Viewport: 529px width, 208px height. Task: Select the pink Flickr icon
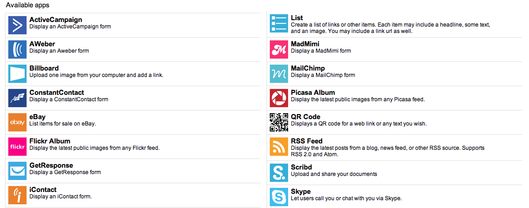click(17, 147)
